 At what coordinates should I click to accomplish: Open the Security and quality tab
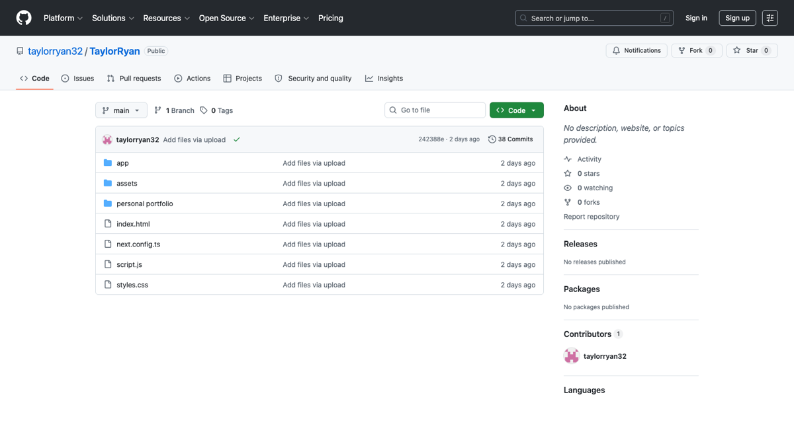point(313,78)
